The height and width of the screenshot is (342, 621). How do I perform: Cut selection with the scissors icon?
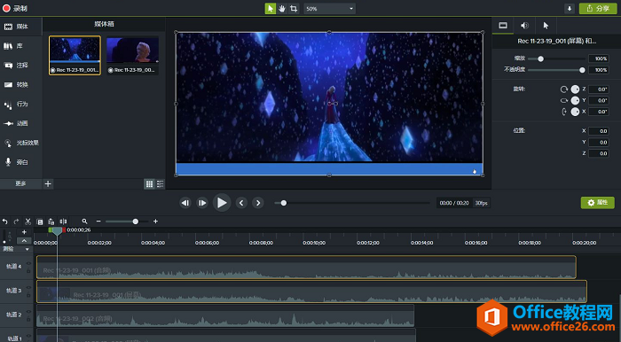coord(28,222)
